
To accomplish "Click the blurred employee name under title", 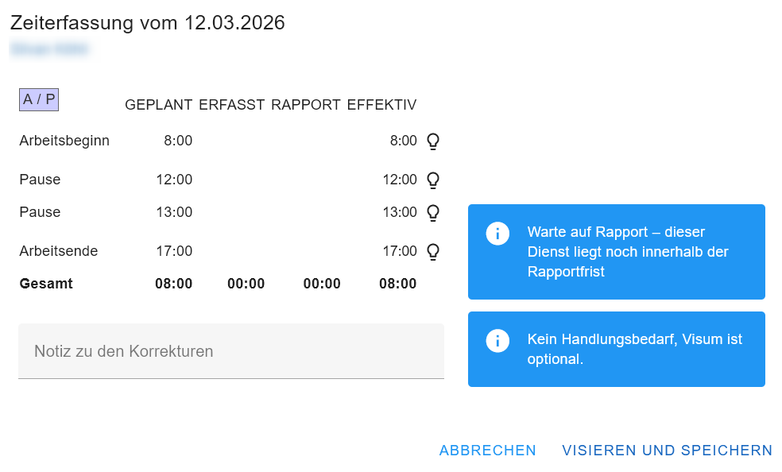I will 49,49.
